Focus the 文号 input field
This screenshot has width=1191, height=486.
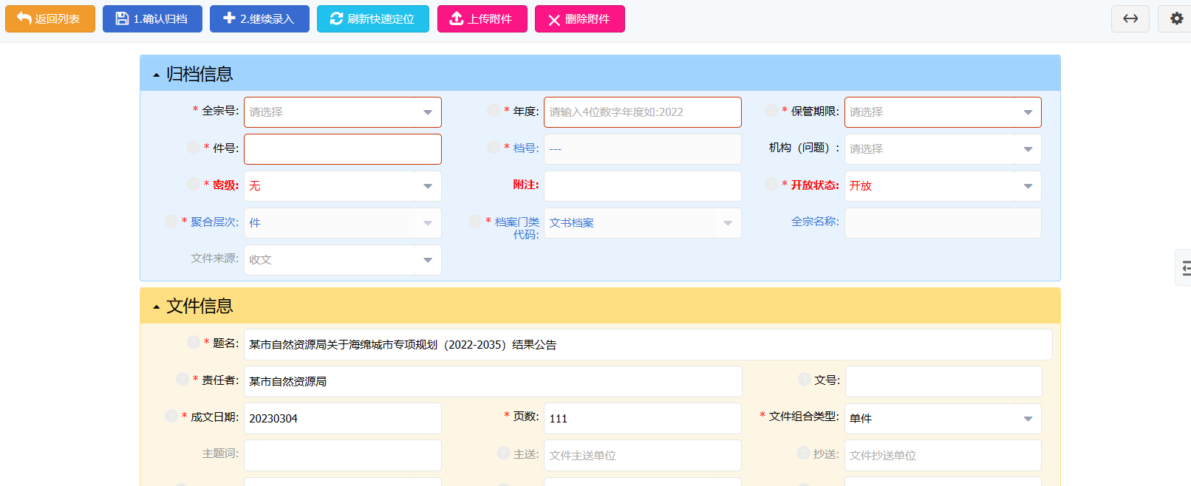[x=943, y=381]
